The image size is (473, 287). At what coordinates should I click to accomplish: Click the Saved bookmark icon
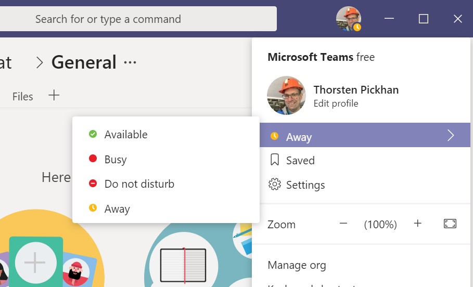click(x=275, y=160)
